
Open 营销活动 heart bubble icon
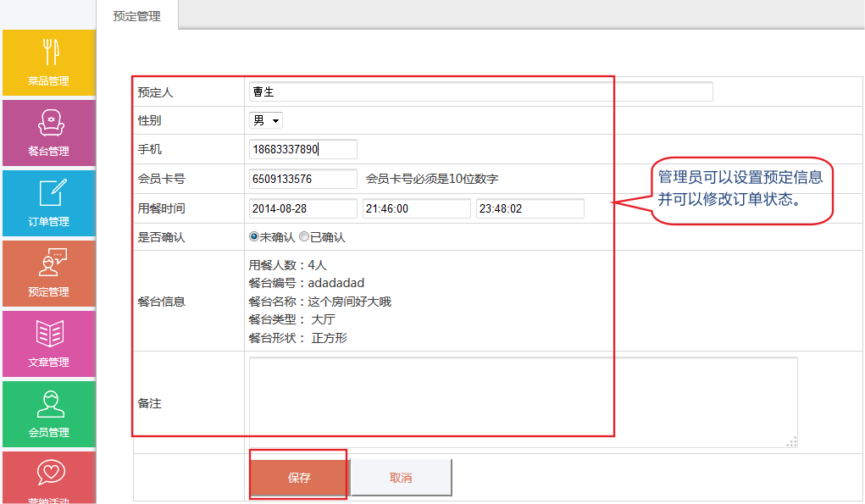[x=49, y=474]
